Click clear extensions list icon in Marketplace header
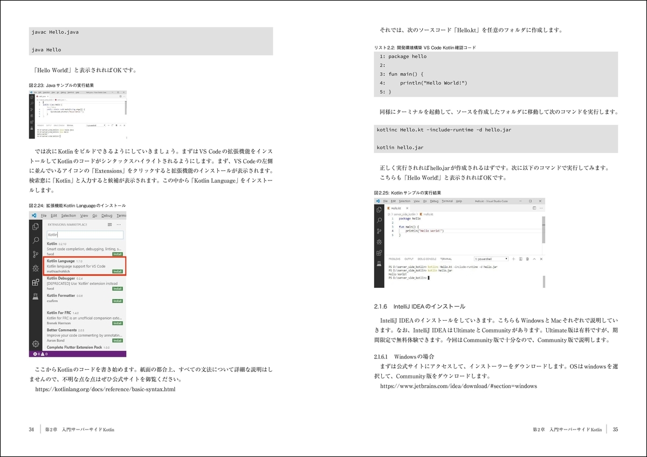The width and height of the screenshot is (647, 457). (x=109, y=225)
